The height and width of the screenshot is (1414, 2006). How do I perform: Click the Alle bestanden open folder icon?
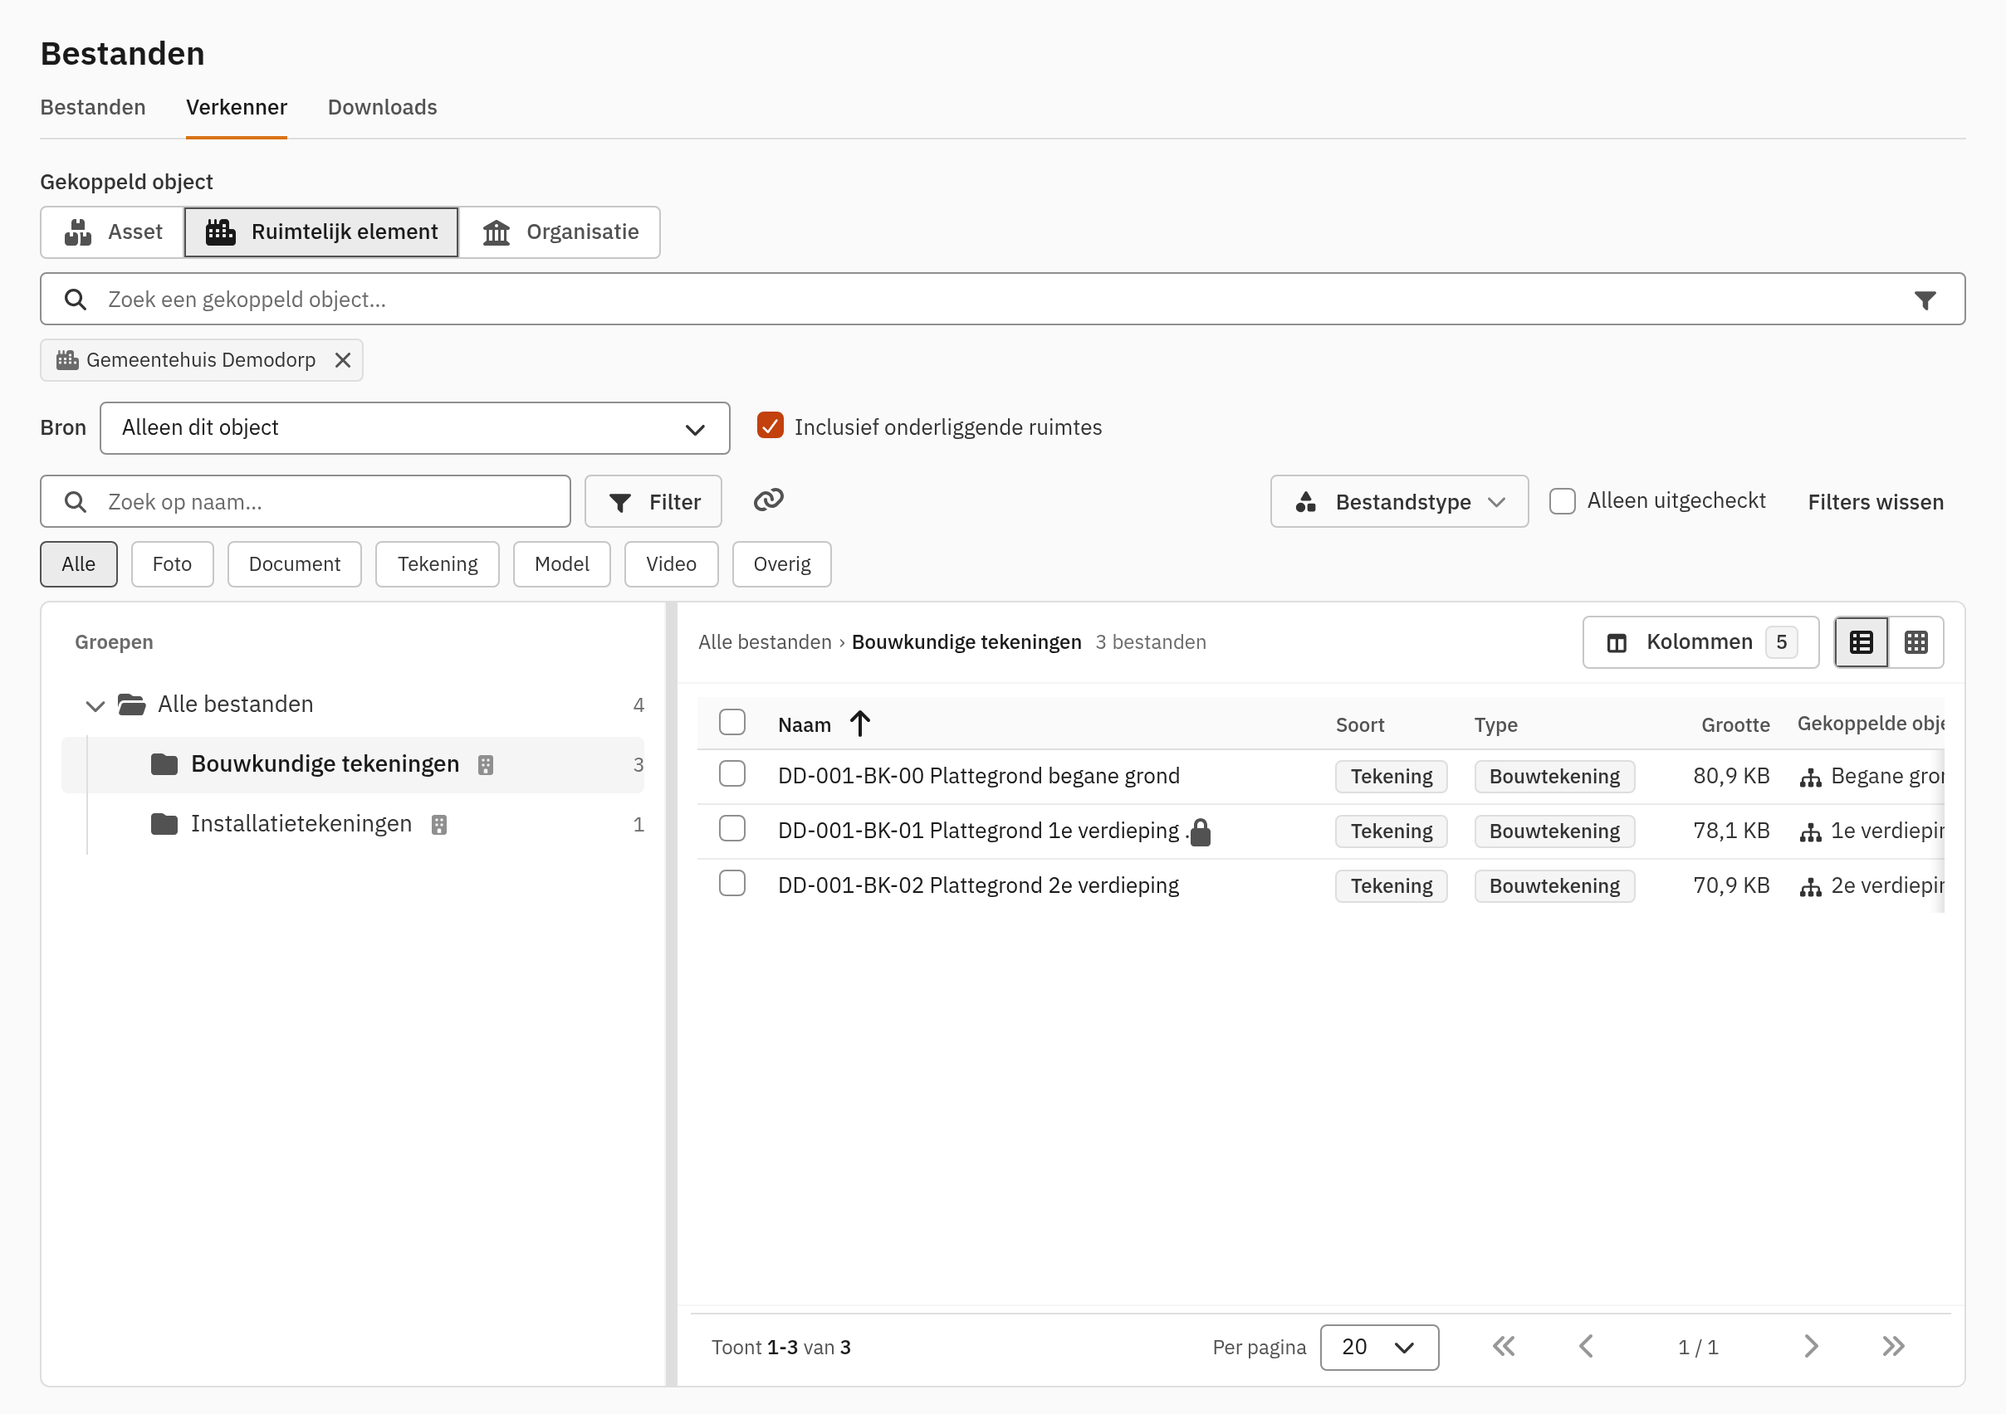[132, 704]
